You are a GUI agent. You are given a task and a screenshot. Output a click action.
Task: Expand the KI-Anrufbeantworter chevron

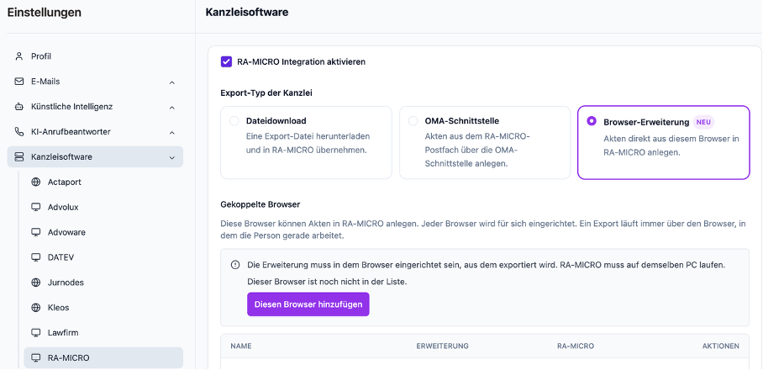pos(171,132)
